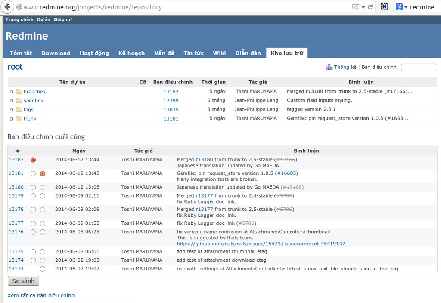Open Xem tất cả bản điều chỉnh link
441x303 pixels.
tap(41, 295)
